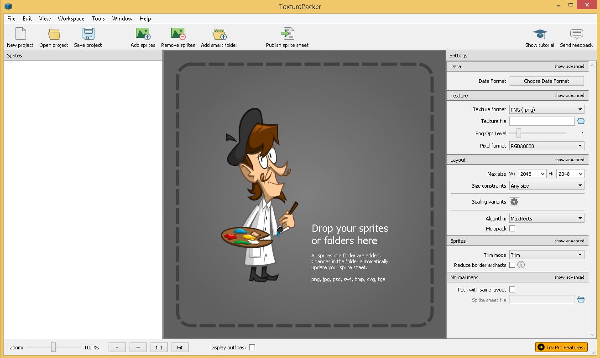Click the zoom out minus button

tap(117, 348)
